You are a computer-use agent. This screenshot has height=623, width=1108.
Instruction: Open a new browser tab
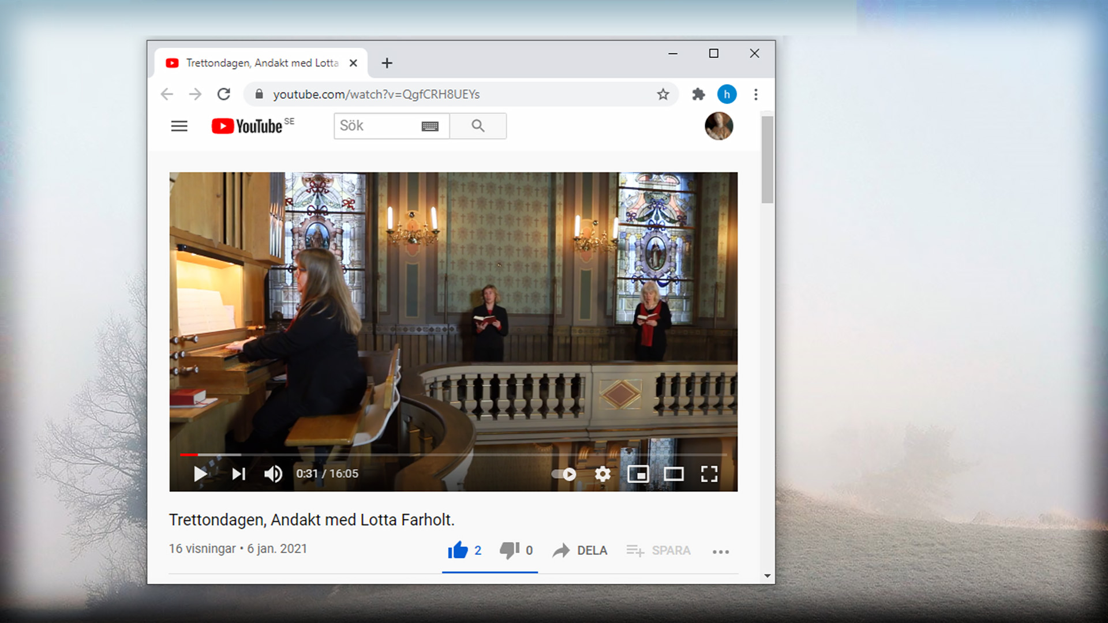pos(387,63)
